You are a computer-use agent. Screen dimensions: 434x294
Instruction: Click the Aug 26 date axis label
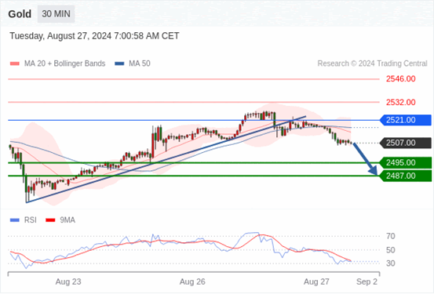[192, 281]
